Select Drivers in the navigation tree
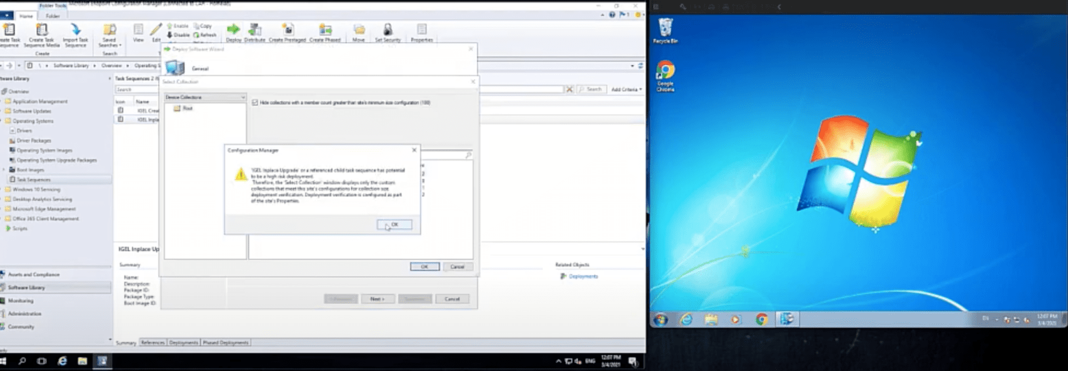Image resolution: width=1068 pixels, height=371 pixels. [24, 131]
